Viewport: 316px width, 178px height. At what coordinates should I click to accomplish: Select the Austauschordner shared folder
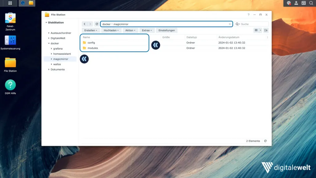click(61, 33)
